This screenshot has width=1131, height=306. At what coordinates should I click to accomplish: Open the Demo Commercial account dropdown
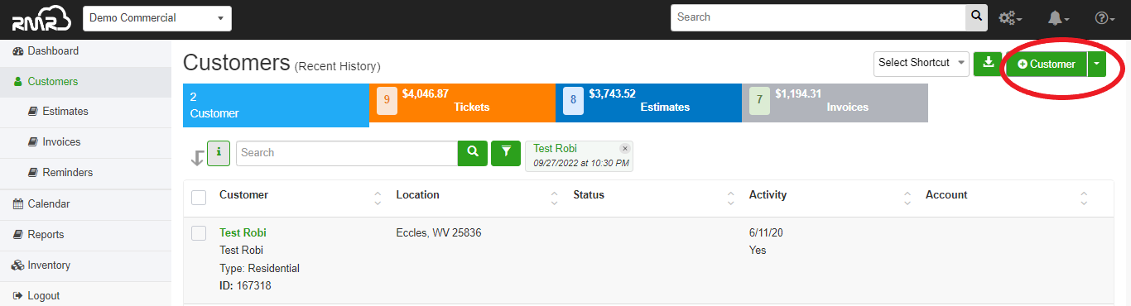coord(157,17)
